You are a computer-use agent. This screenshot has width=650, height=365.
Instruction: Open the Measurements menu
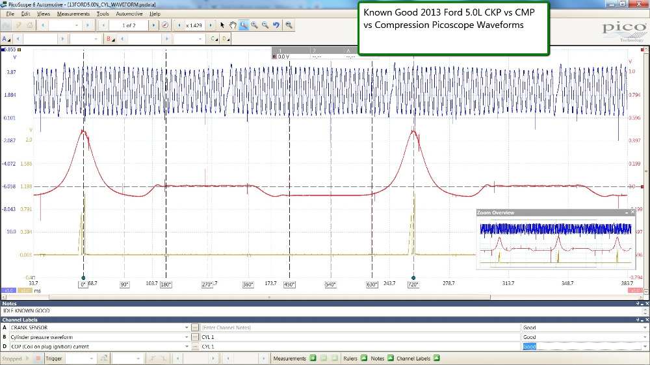pyautogui.click(x=73, y=14)
